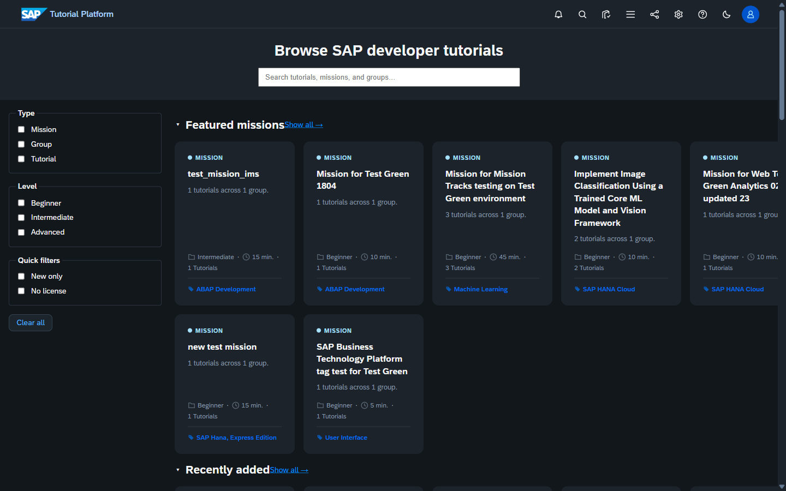
Task: Click the search magnifier icon in header
Action: point(582,14)
